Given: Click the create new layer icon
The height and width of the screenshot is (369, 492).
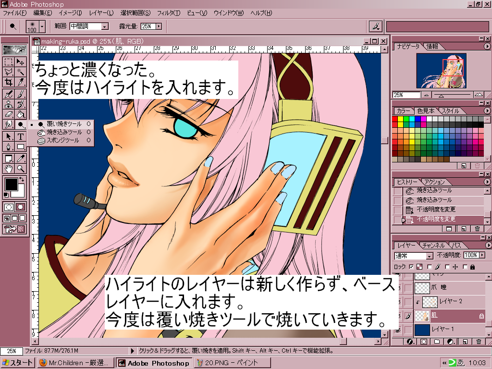Looking at the screenshot, I should click(x=465, y=342).
